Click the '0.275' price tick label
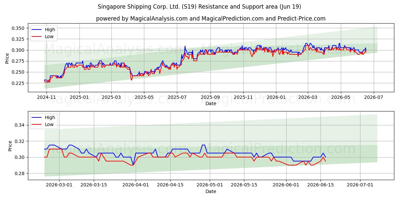399x199 pixels. [x=19, y=61]
